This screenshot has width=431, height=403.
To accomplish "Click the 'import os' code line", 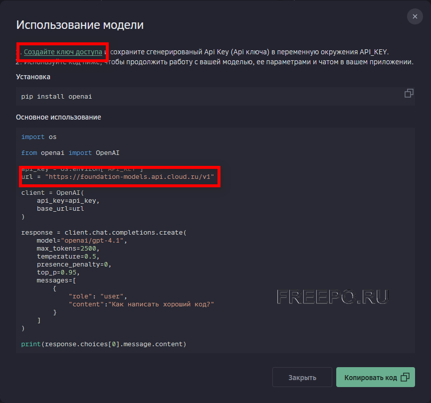I will click(39, 137).
